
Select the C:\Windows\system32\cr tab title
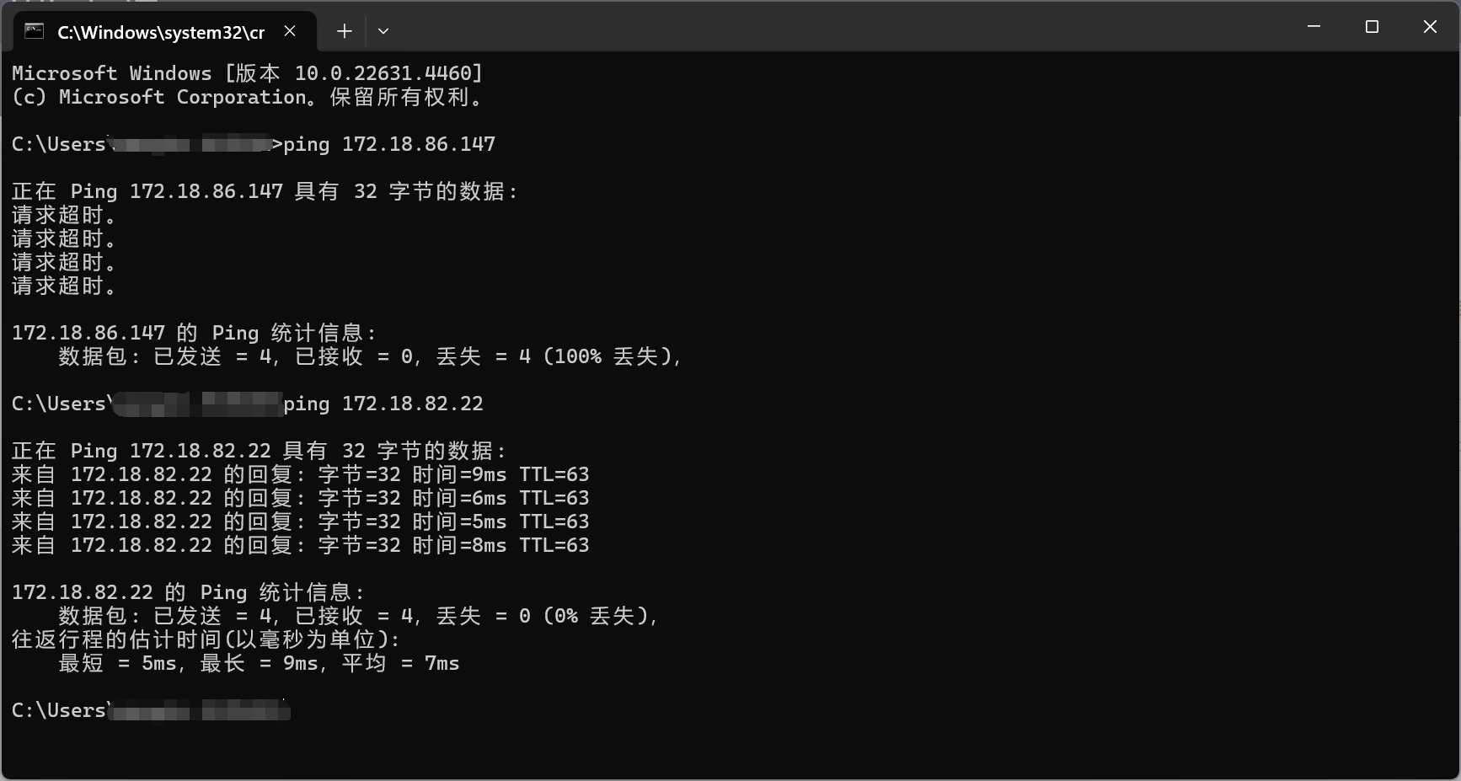[160, 32]
